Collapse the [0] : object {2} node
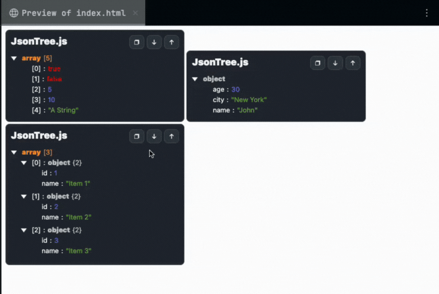This screenshot has width=439, height=294. point(24,163)
